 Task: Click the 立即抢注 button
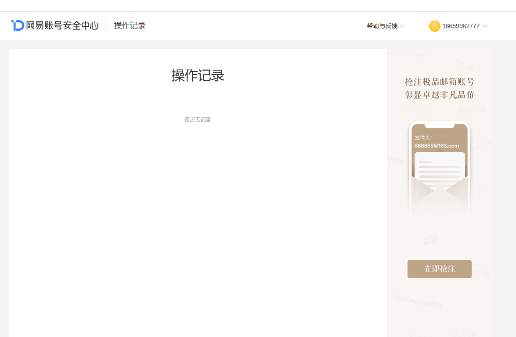(x=439, y=269)
